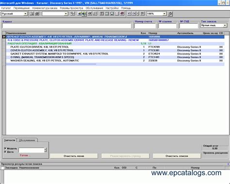Switch to the Обслуживание tab in the bottom panel
Image resolution: width=230 pixels, height=184 pixels.
(27, 140)
